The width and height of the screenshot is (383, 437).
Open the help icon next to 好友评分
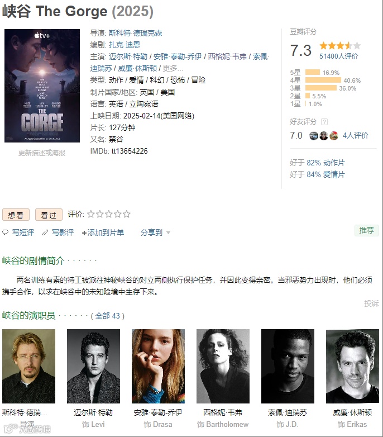tap(324, 122)
